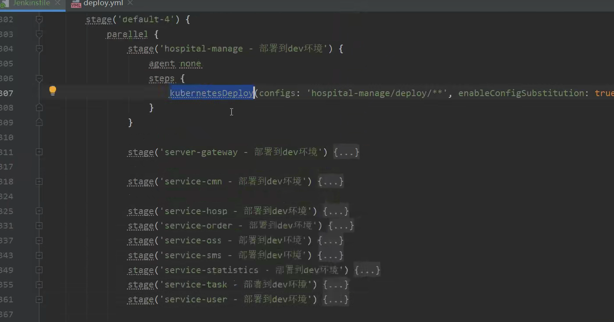The height and width of the screenshot is (322, 614).
Task: Expand folded {...} after service-hosp stage
Action: pyautogui.click(x=336, y=211)
